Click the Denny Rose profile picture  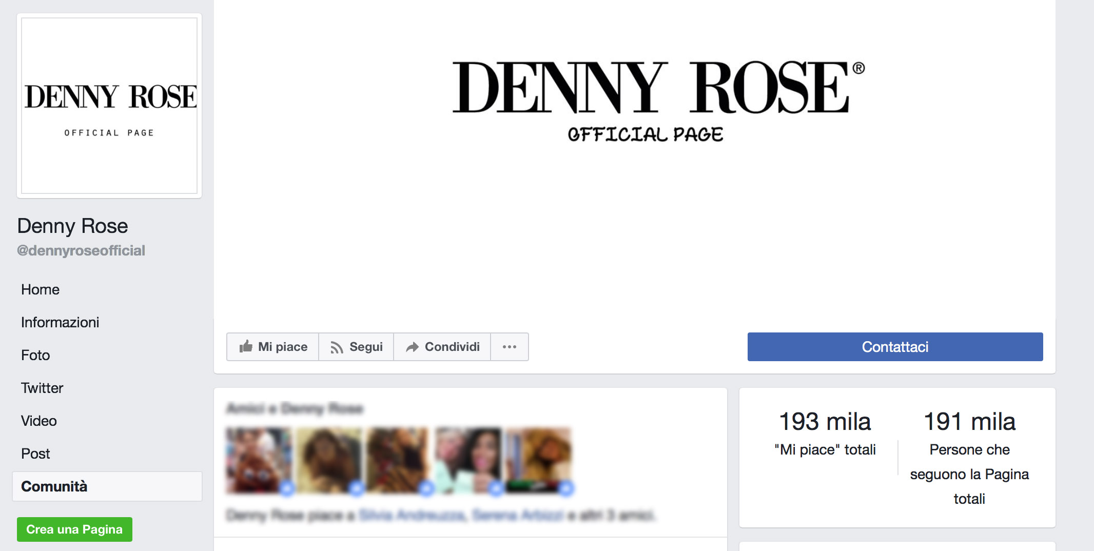click(x=109, y=106)
